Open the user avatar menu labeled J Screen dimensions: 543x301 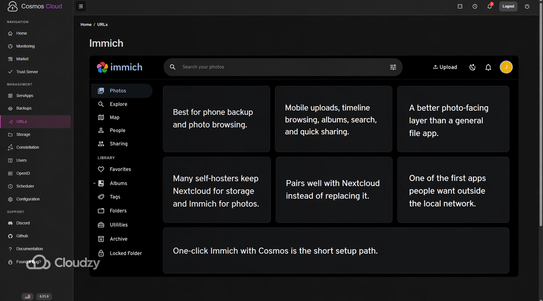[x=506, y=67]
